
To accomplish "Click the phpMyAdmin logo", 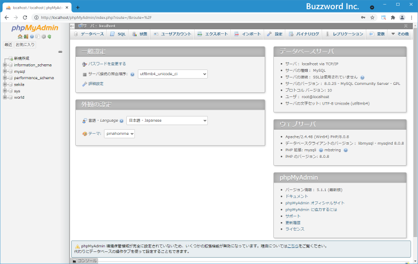I will (34, 28).
